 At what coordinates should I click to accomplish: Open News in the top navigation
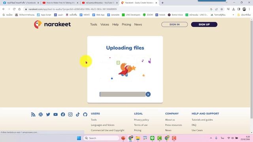pos(138,24)
